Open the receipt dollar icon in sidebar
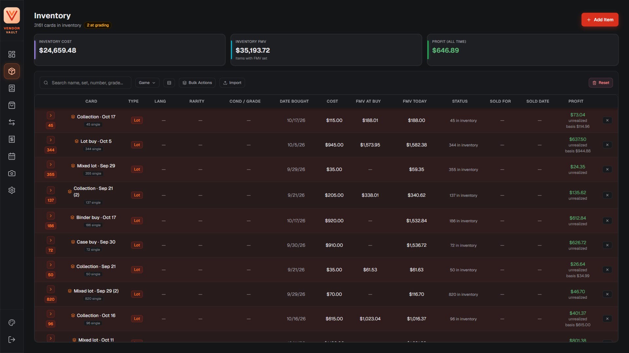This screenshot has width=629, height=353. pos(12,139)
